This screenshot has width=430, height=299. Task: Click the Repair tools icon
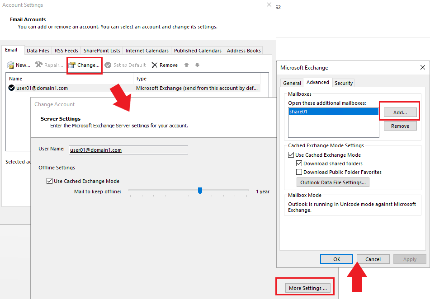(x=39, y=65)
